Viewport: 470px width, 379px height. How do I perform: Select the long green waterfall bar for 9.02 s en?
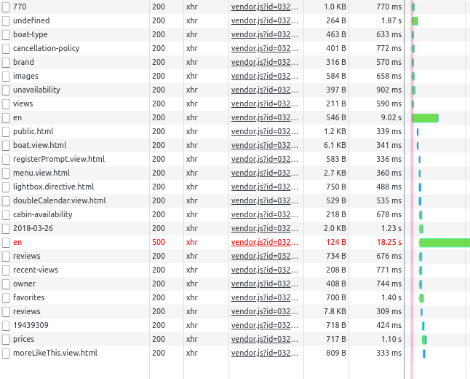pyautogui.click(x=426, y=118)
